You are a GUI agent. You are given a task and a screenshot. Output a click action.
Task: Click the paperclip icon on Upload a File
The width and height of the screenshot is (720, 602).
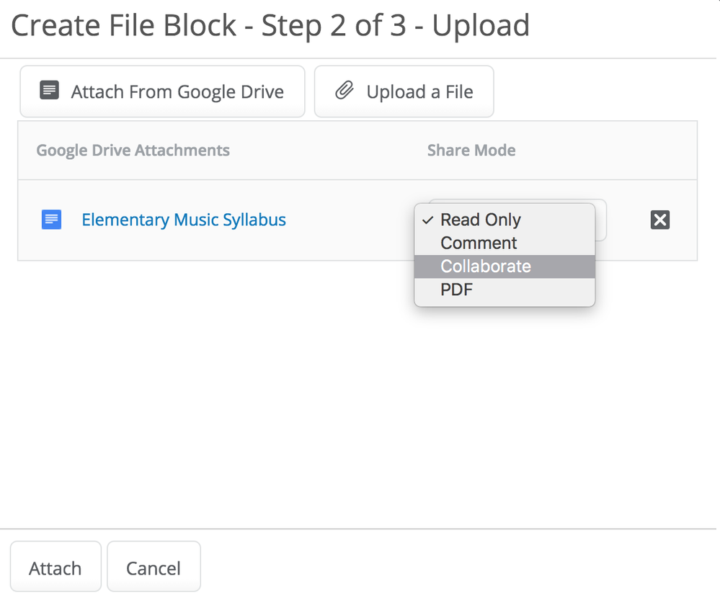(345, 91)
